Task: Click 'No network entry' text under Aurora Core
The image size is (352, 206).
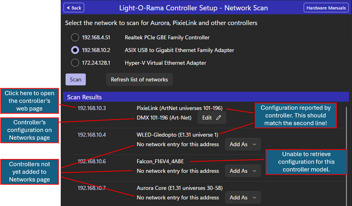Action: click(x=177, y=197)
